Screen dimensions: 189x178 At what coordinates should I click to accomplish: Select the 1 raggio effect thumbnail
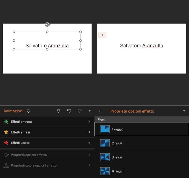pos(105,129)
